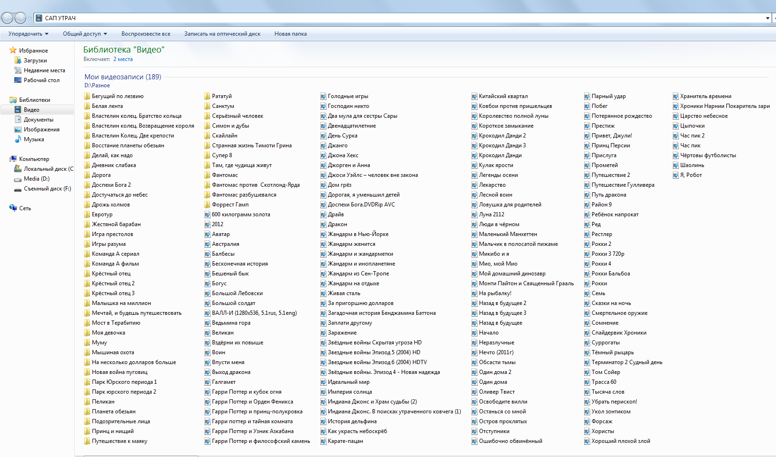Click the Локальный диск (C drive icon
776x457 pixels.
point(18,169)
